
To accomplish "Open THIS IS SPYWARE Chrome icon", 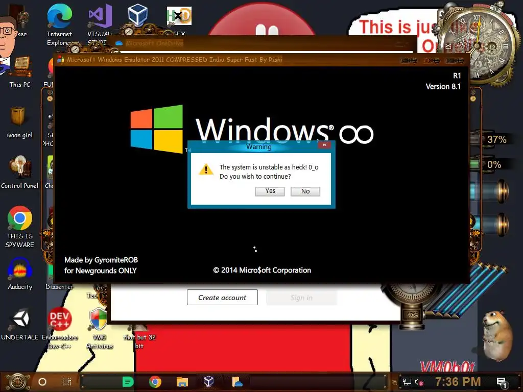I will pyautogui.click(x=20, y=227).
